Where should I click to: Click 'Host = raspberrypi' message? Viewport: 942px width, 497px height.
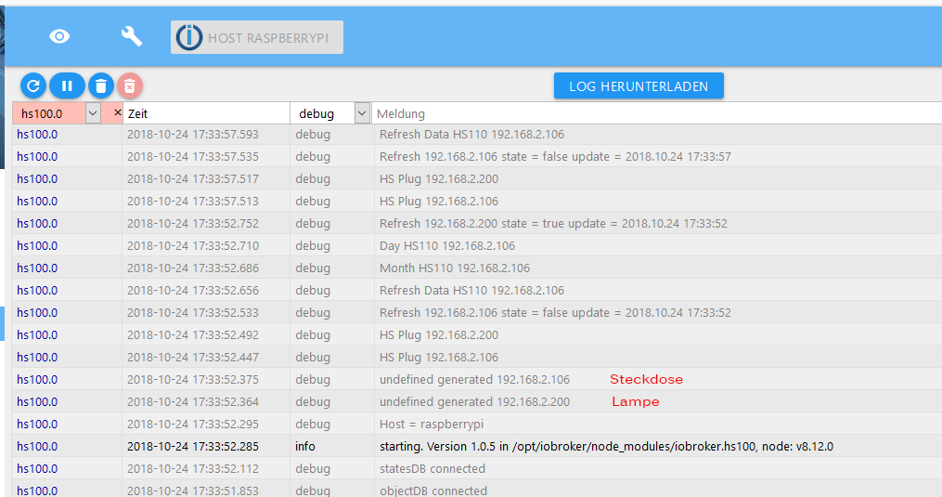pyautogui.click(x=432, y=424)
